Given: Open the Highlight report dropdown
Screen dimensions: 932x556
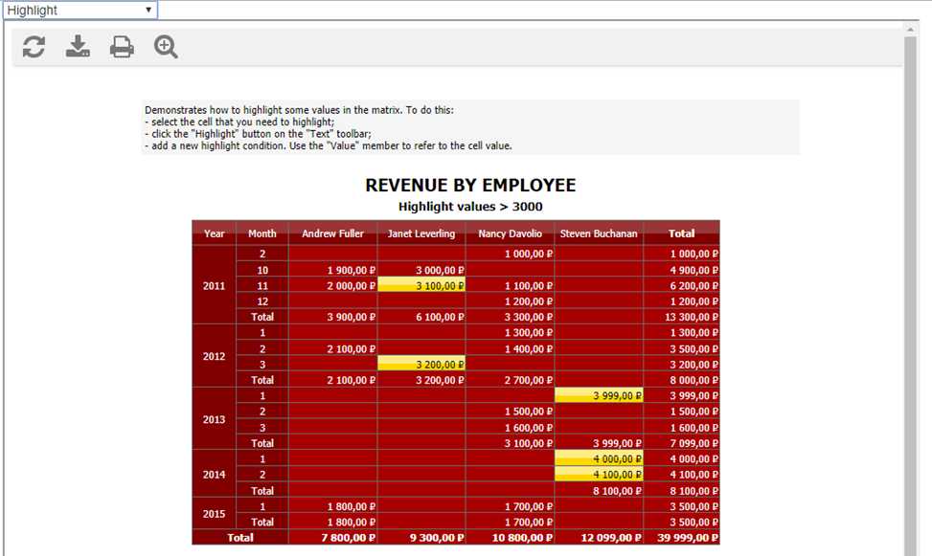Looking at the screenshot, I should point(80,11).
